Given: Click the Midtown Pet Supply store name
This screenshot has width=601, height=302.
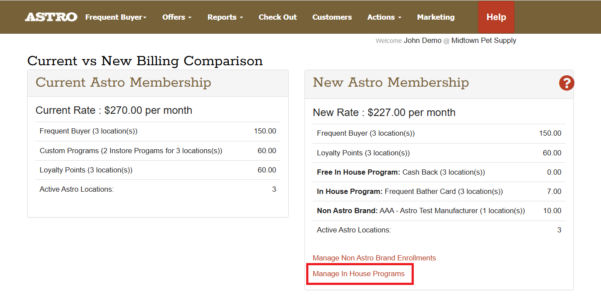Looking at the screenshot, I should 483,40.
